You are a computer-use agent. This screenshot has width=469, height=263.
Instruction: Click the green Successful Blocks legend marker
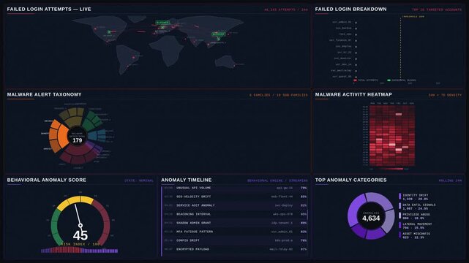pyautogui.click(x=389, y=80)
